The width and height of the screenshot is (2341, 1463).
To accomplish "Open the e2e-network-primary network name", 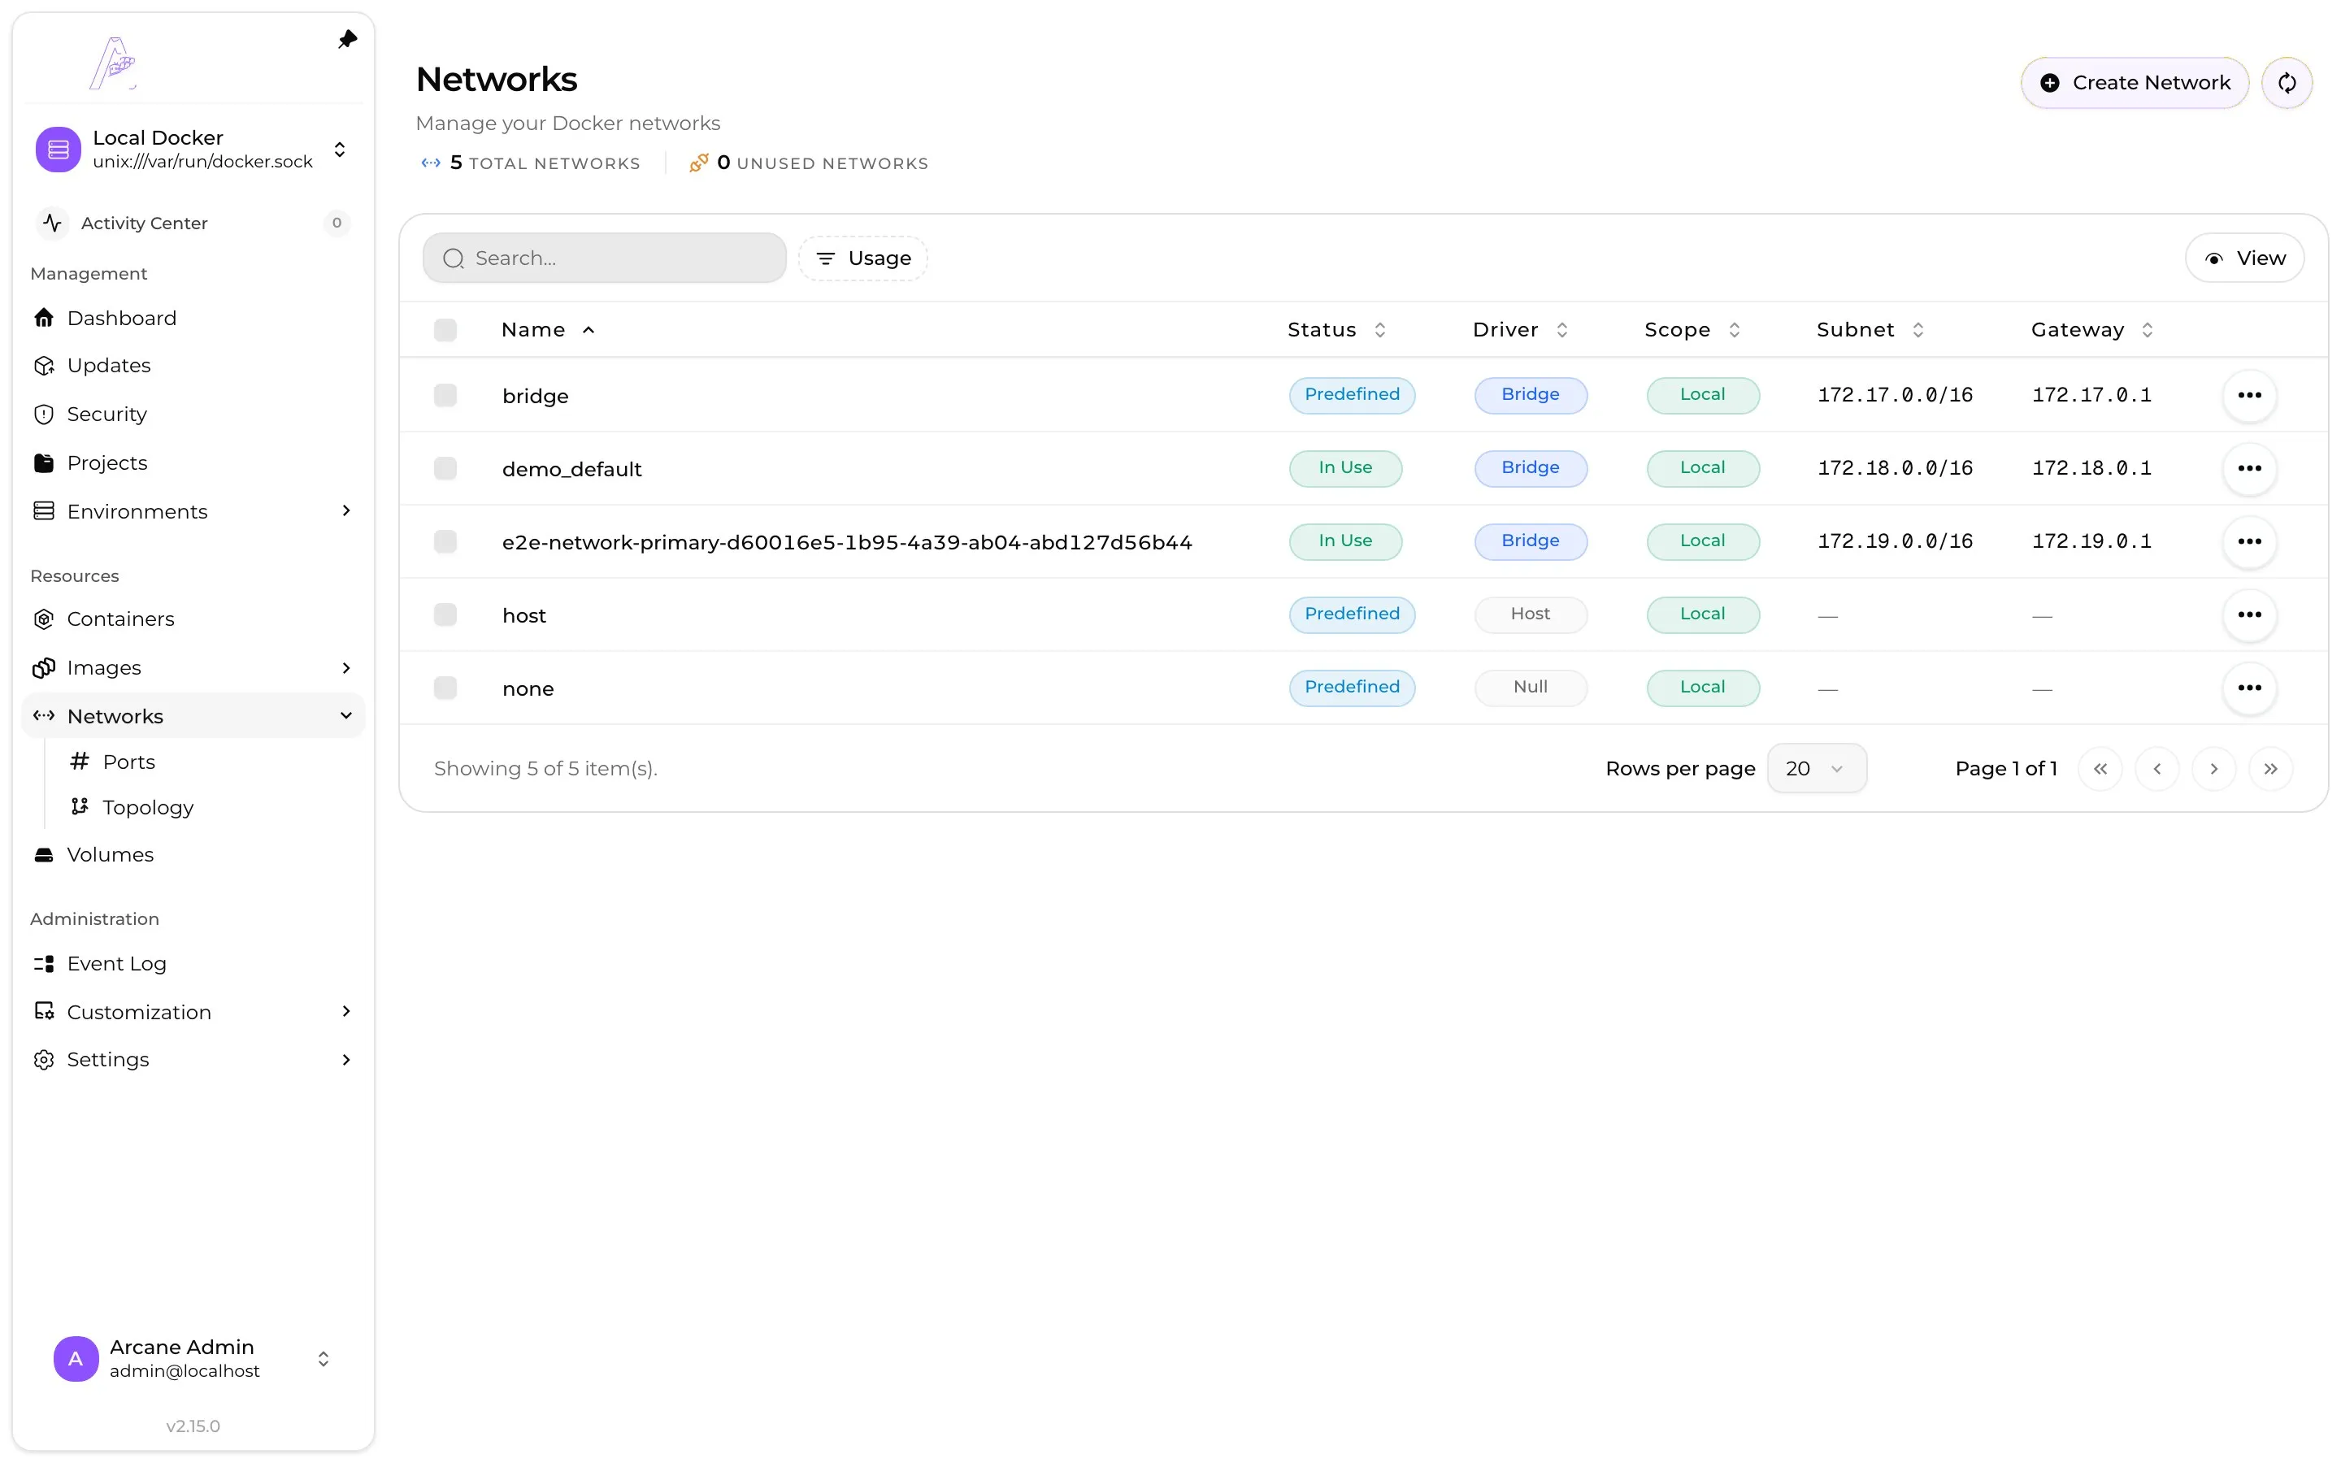I will point(846,542).
